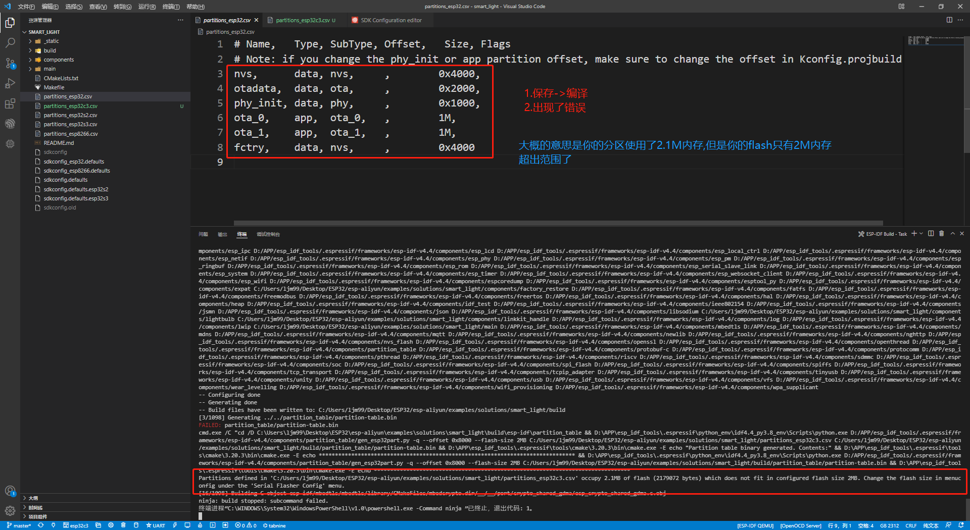Expand the Outline section
970x530 pixels.
pyautogui.click(x=33, y=498)
